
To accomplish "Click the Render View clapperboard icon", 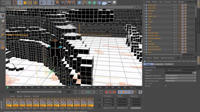I will click(x=62, y=3).
